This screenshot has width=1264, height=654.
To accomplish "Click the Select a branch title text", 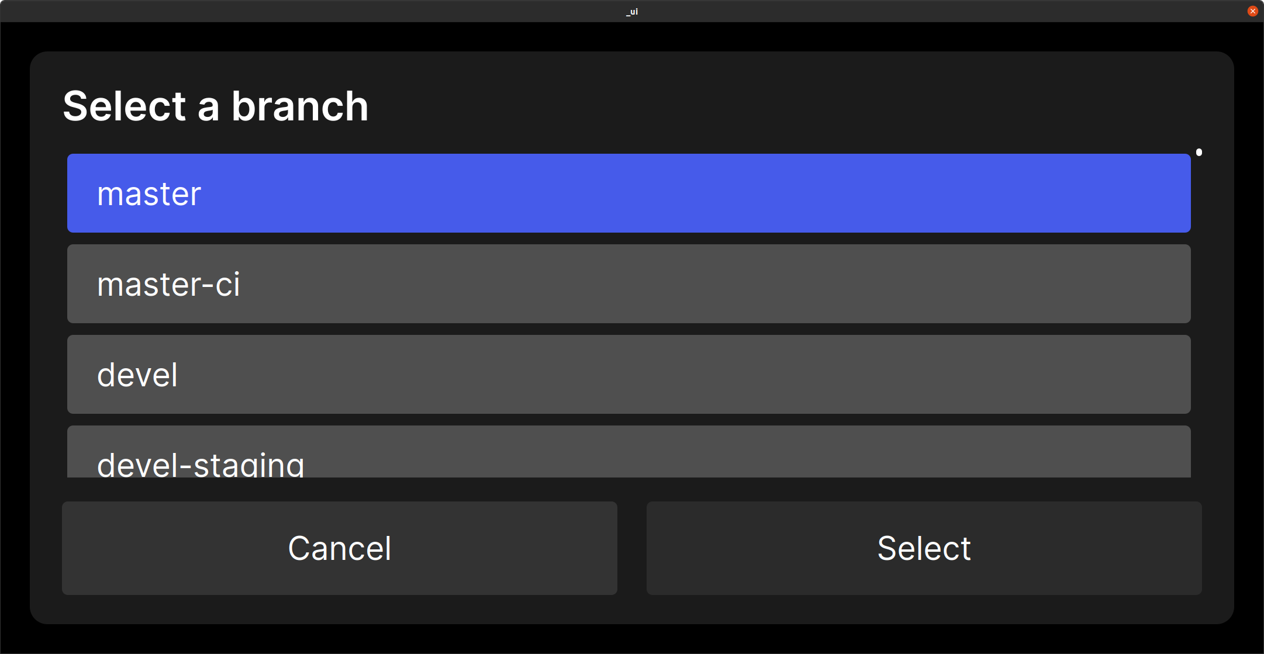I will [215, 105].
